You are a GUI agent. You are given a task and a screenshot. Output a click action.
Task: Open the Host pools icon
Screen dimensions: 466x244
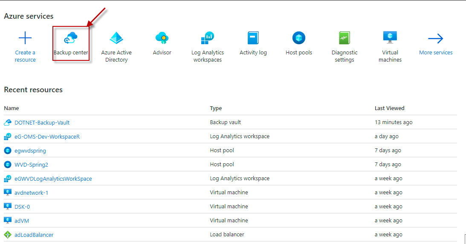coord(299,38)
